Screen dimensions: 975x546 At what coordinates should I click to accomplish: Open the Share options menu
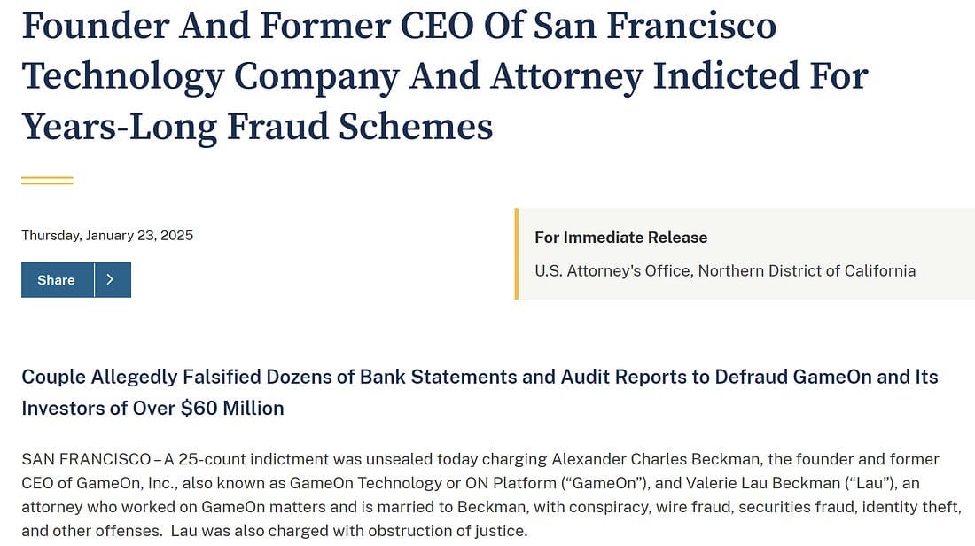tap(55, 279)
